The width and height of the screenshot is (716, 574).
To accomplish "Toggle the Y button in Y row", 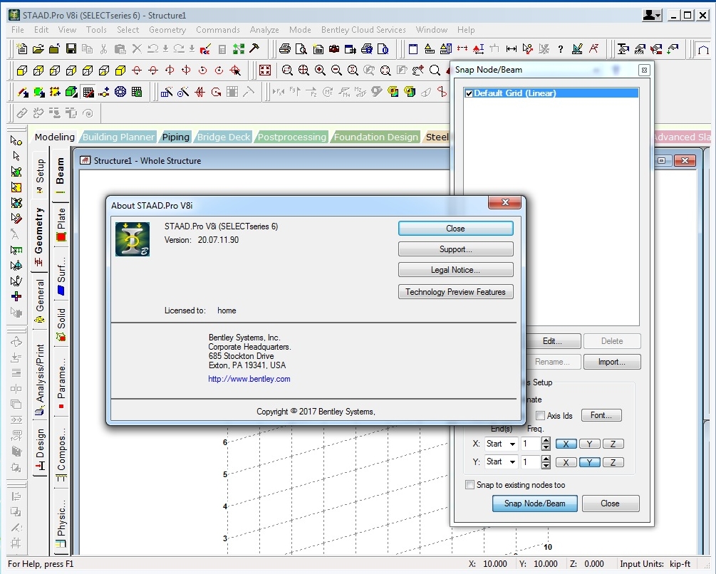I will pos(589,462).
